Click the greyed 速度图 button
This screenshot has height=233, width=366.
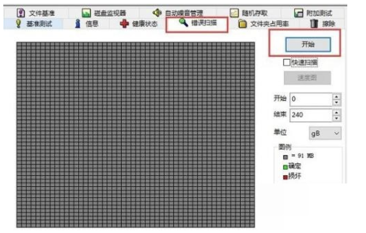(307, 78)
